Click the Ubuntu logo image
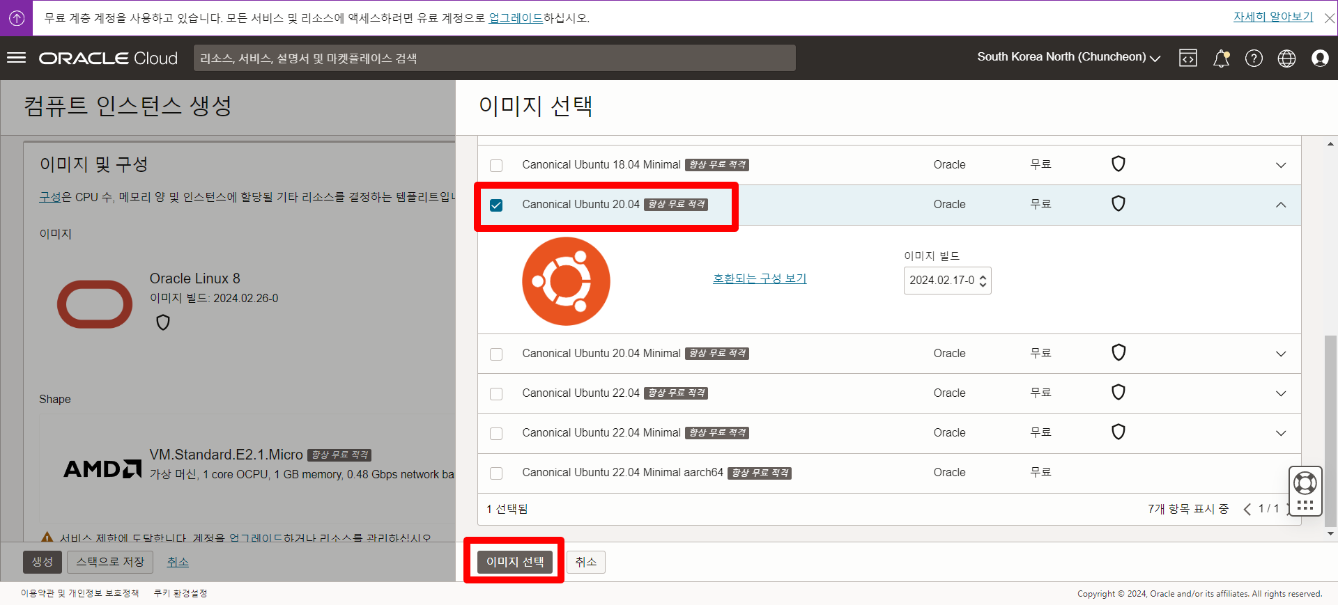Viewport: 1338px width, 605px height. pos(566,281)
